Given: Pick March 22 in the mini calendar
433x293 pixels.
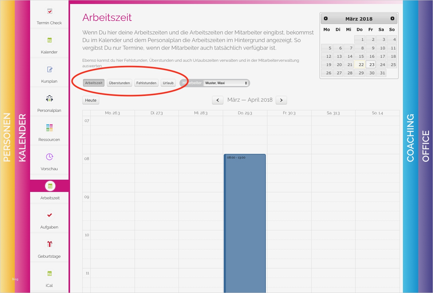Looking at the screenshot, I should (x=360, y=64).
